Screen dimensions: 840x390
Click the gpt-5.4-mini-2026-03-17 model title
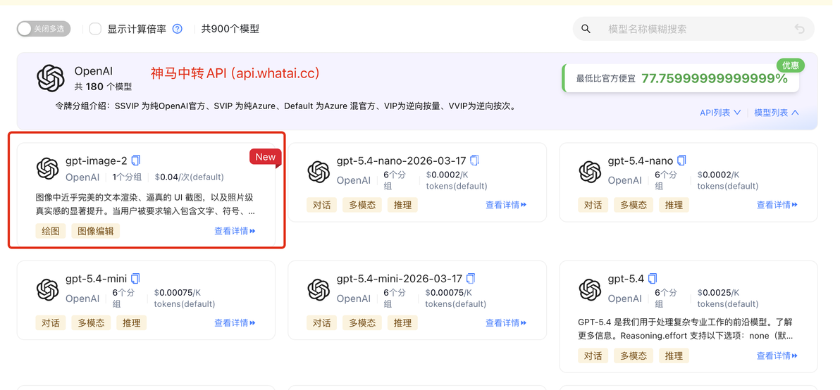pyautogui.click(x=399, y=279)
